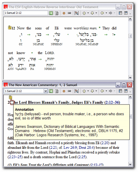
Task: Expand back history dropdown in ESV Interlinear toolbar
Action: coord(106,13)
